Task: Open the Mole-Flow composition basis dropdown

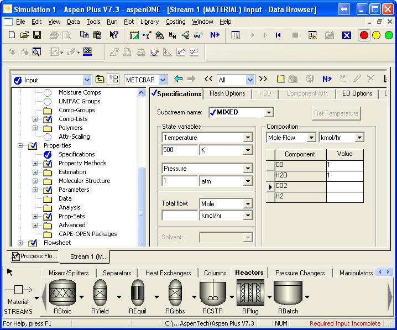Action: click(311, 138)
